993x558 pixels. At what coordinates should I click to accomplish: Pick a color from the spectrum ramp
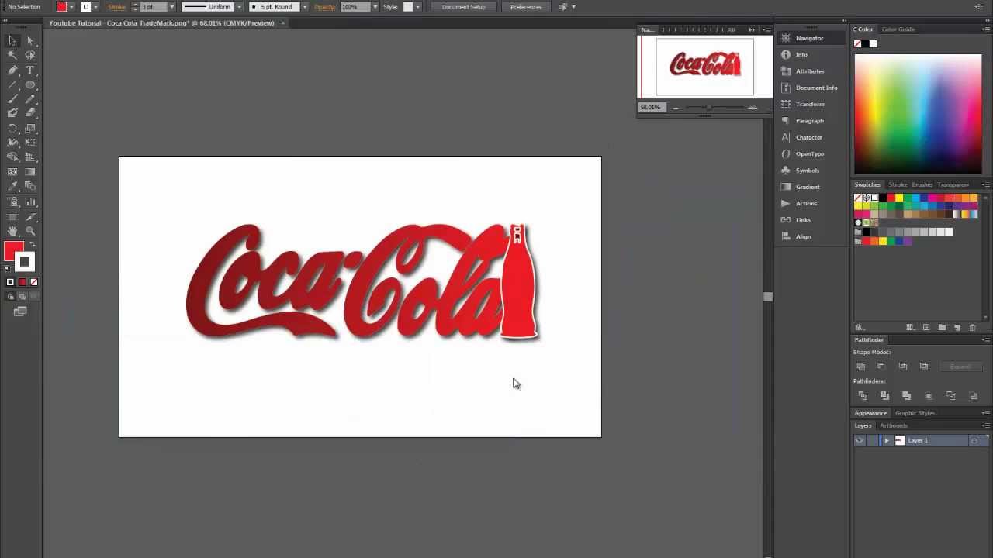(x=918, y=114)
